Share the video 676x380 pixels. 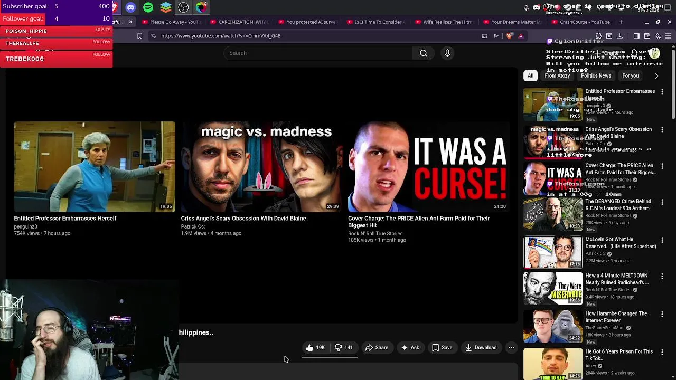(x=377, y=348)
